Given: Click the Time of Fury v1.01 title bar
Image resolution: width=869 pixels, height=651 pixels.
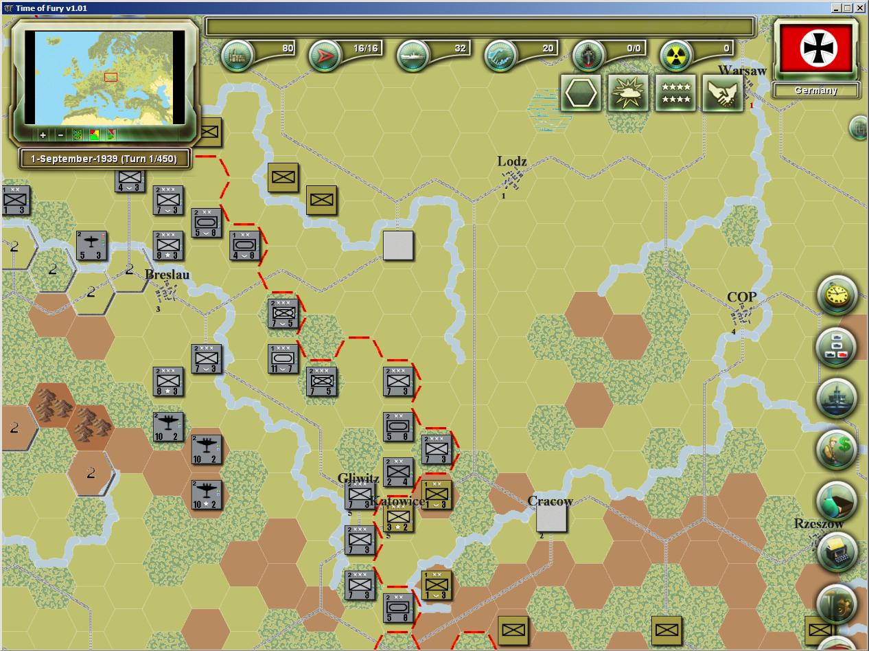Looking at the screenshot, I should pyautogui.click(x=434, y=8).
